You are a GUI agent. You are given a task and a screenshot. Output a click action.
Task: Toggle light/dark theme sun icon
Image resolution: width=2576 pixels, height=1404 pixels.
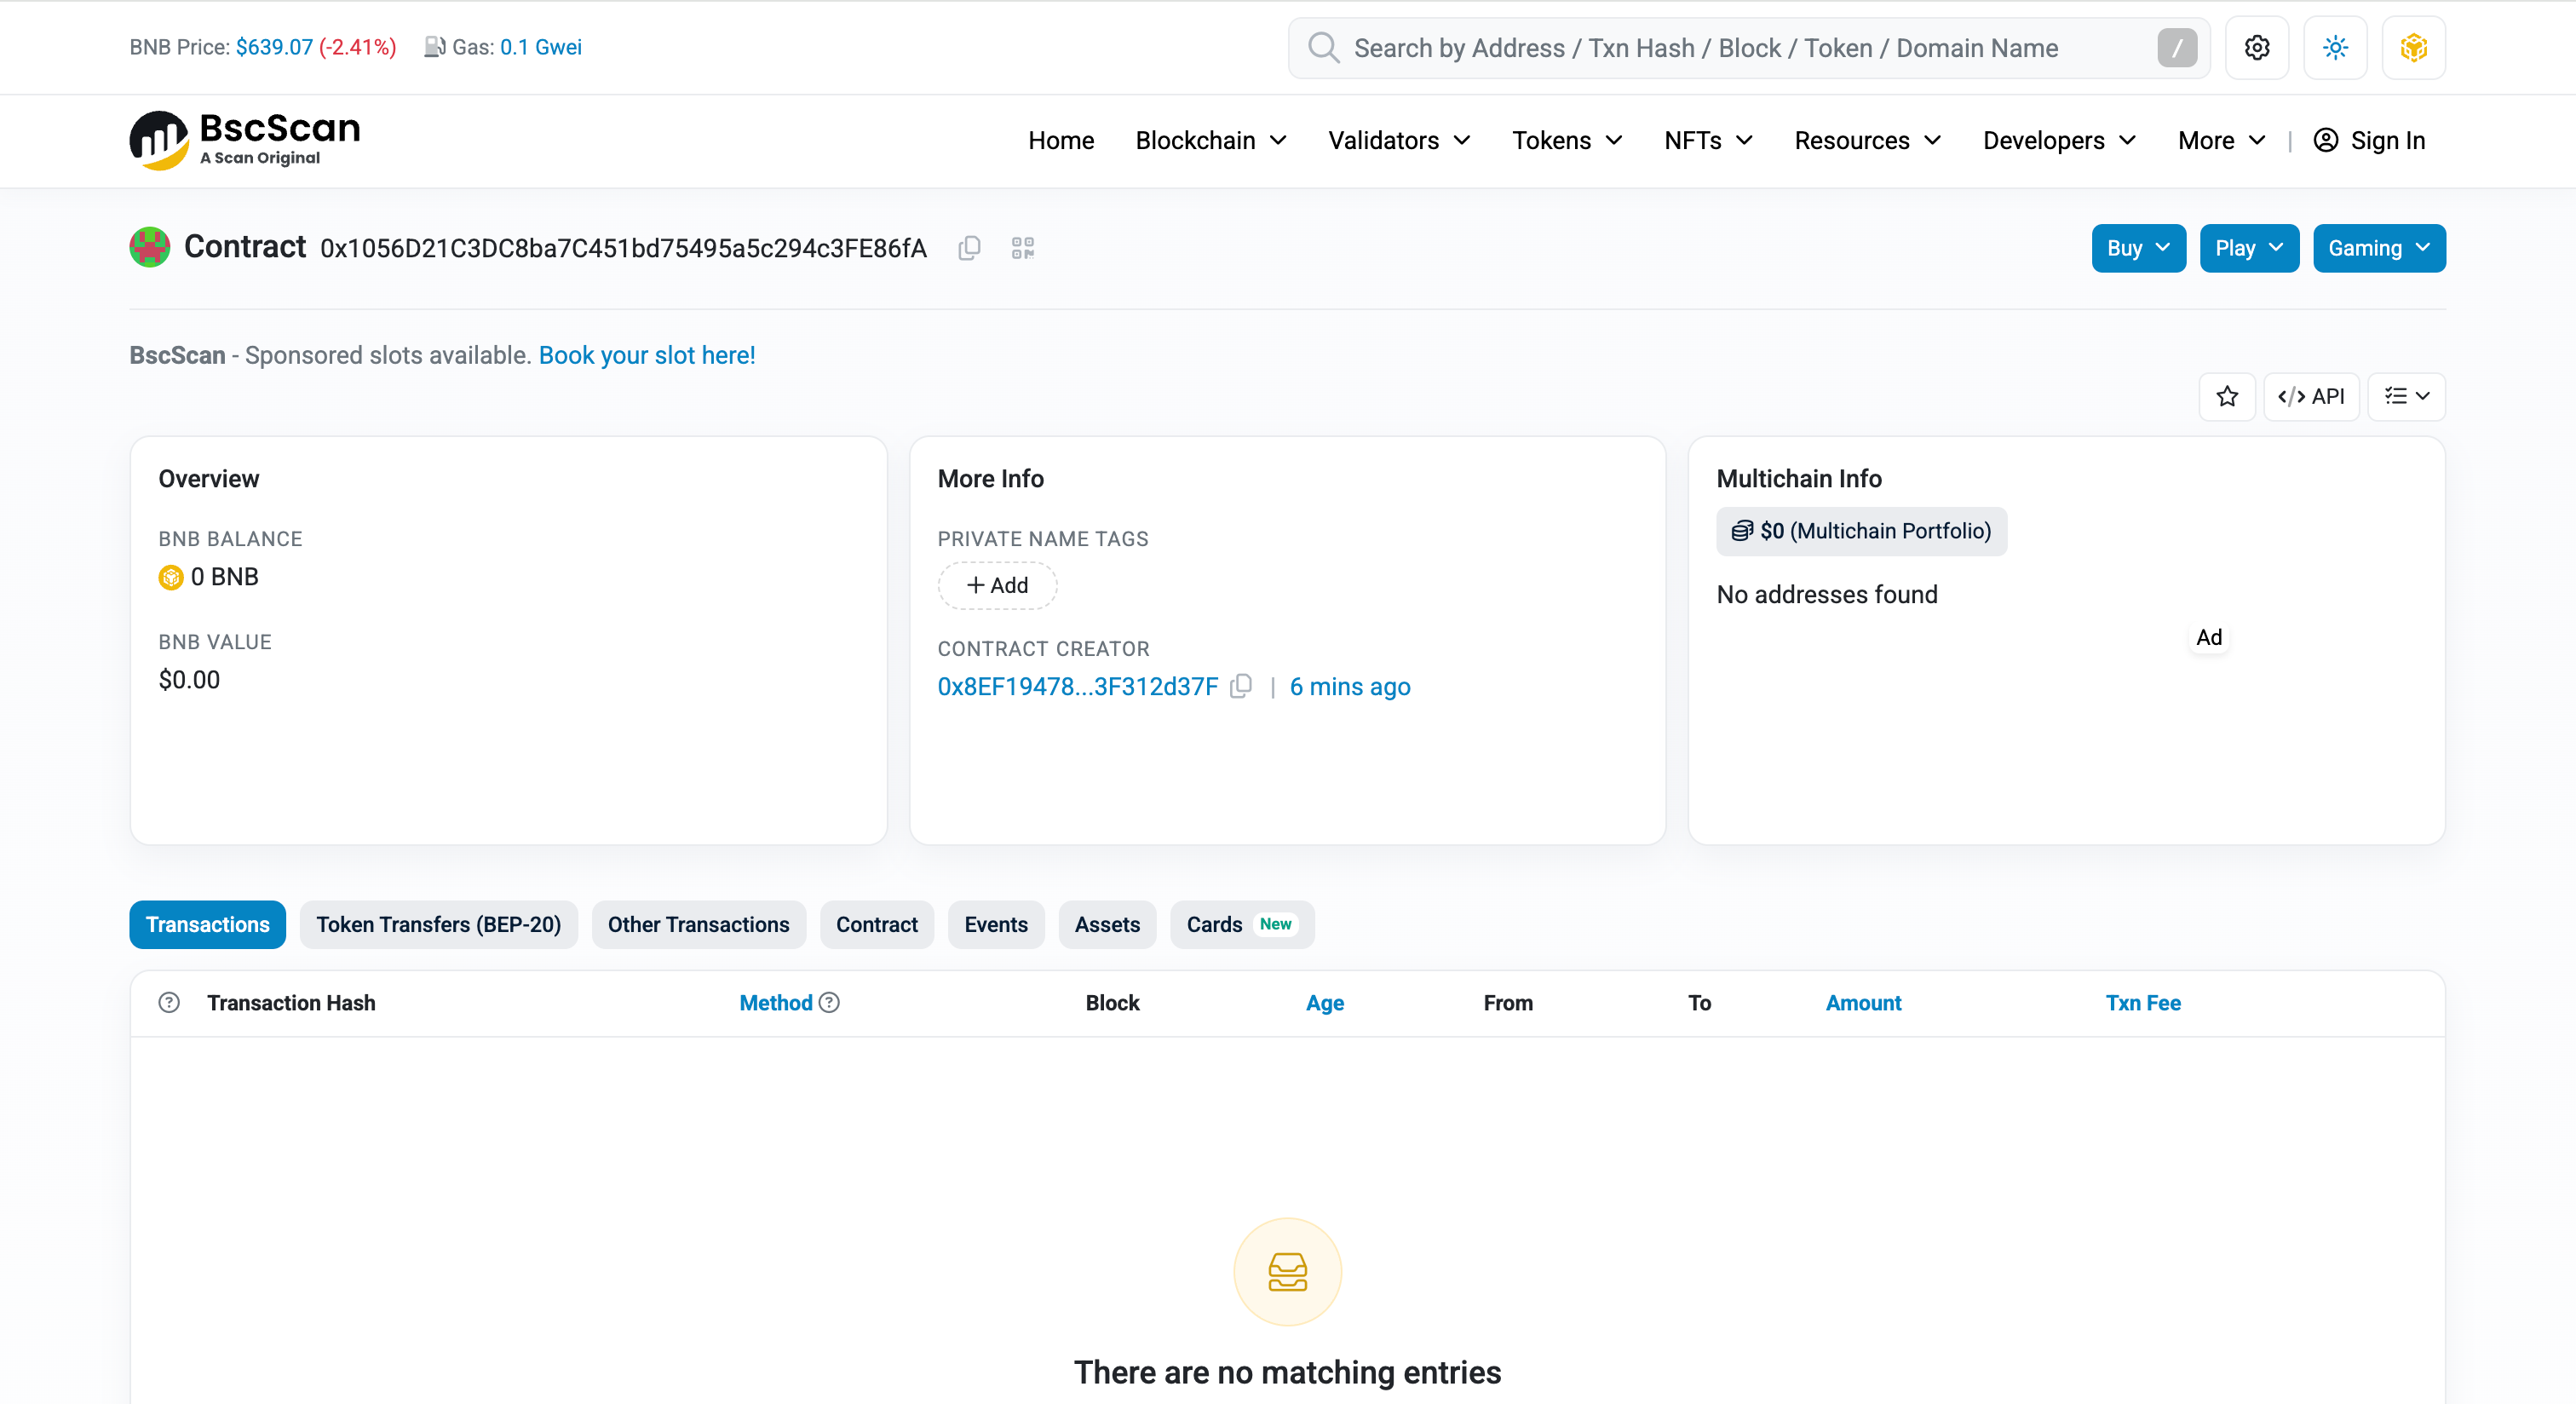[2335, 48]
